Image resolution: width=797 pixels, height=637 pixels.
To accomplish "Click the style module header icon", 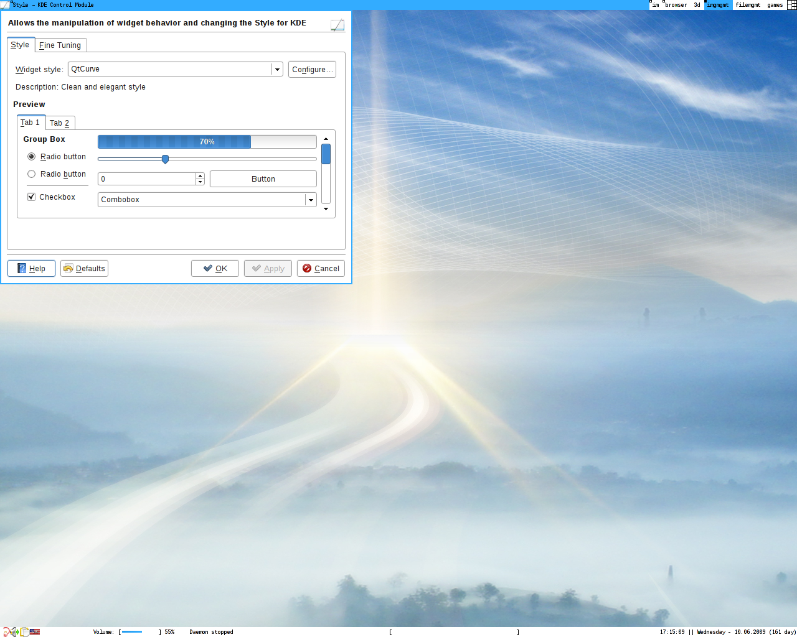I will pyautogui.click(x=337, y=25).
